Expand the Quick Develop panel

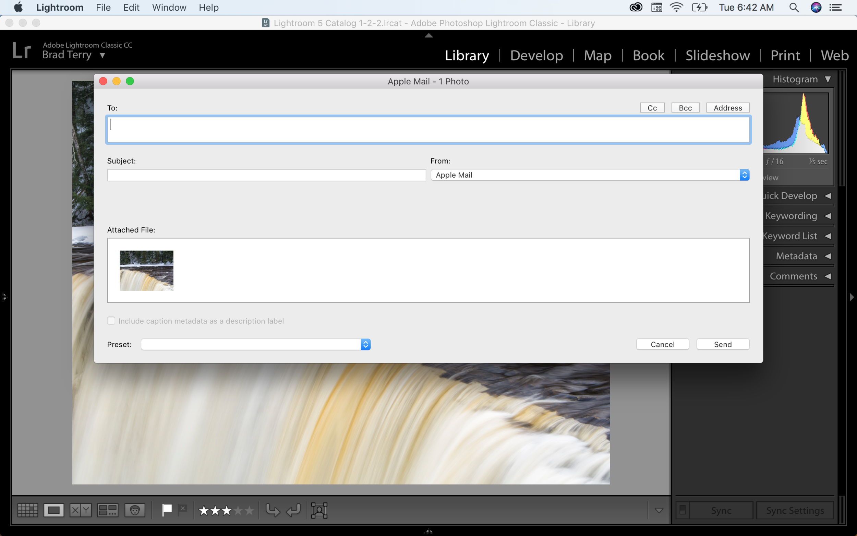click(828, 196)
